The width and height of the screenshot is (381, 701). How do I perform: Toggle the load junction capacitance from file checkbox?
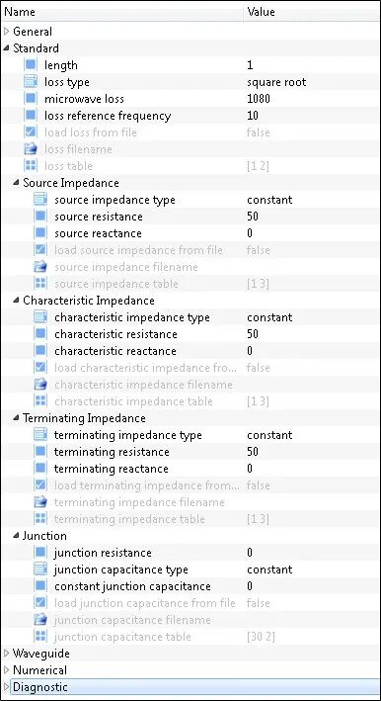click(x=40, y=603)
